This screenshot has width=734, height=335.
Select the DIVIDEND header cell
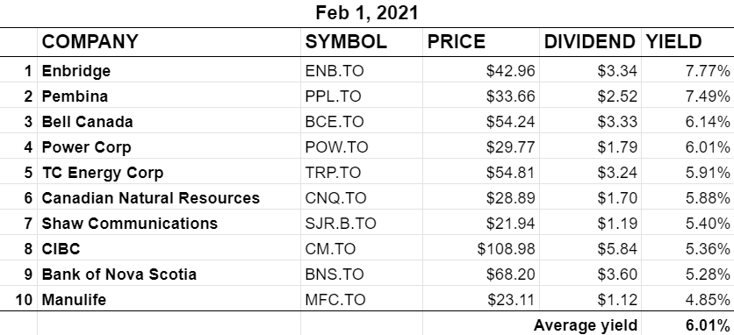point(590,42)
